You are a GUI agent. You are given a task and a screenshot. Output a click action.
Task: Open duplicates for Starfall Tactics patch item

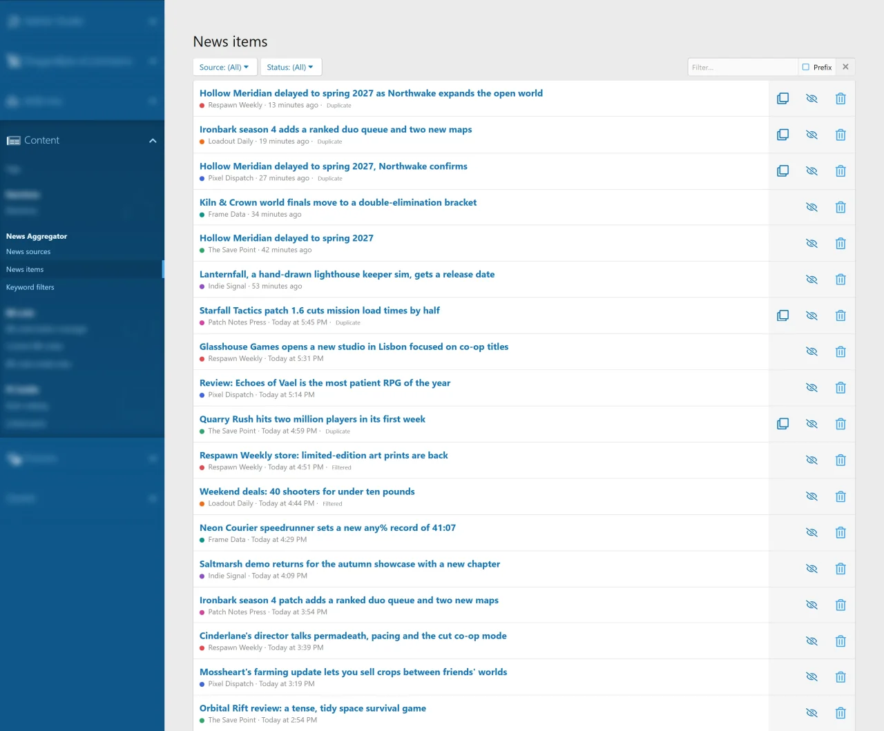pos(782,315)
